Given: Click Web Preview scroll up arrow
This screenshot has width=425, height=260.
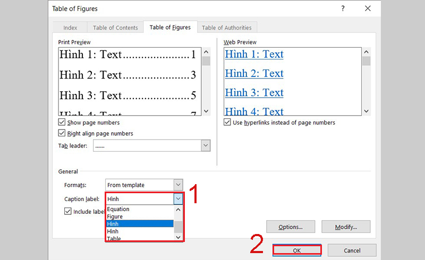Looking at the screenshot, I should (366, 51).
